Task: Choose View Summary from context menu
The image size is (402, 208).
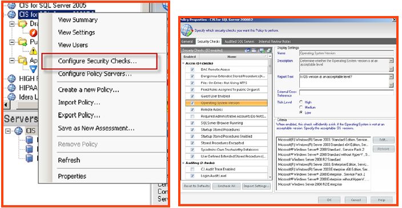Action: [78, 20]
